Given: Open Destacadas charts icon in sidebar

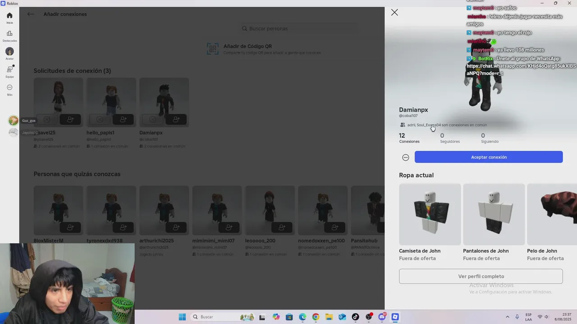Looking at the screenshot, I should (x=9, y=36).
